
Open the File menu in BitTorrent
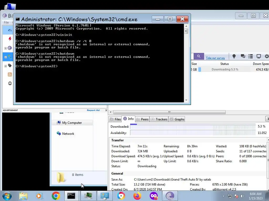[x=6, y=23]
